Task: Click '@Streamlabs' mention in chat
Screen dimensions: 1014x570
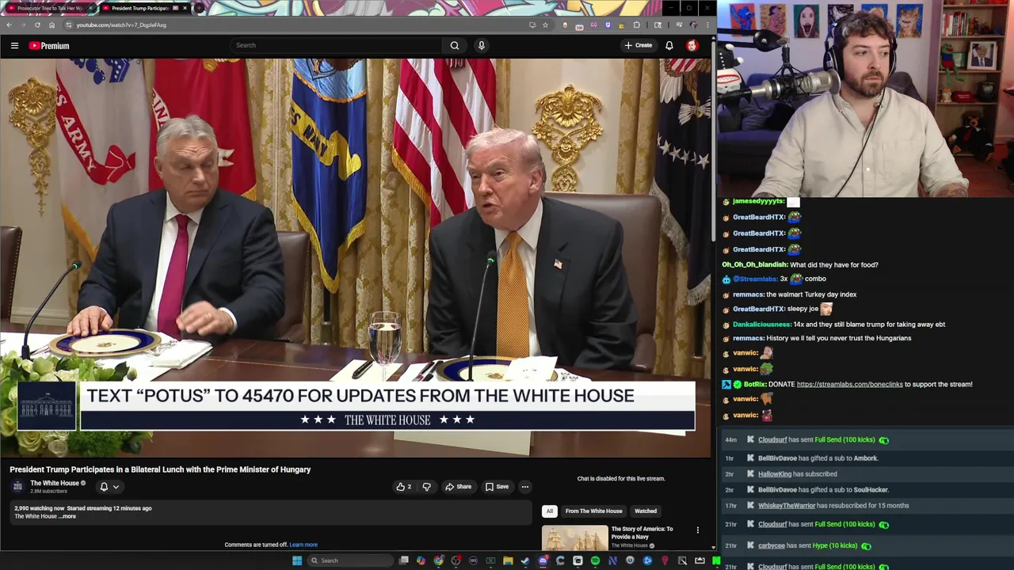Action: pos(755,279)
